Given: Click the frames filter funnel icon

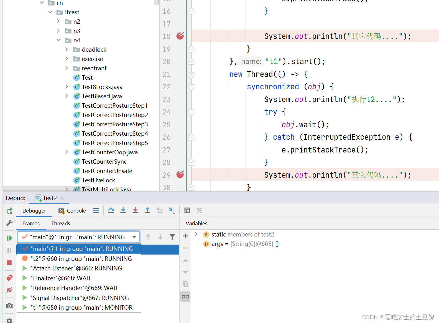Looking at the screenshot, I should coord(172,237).
